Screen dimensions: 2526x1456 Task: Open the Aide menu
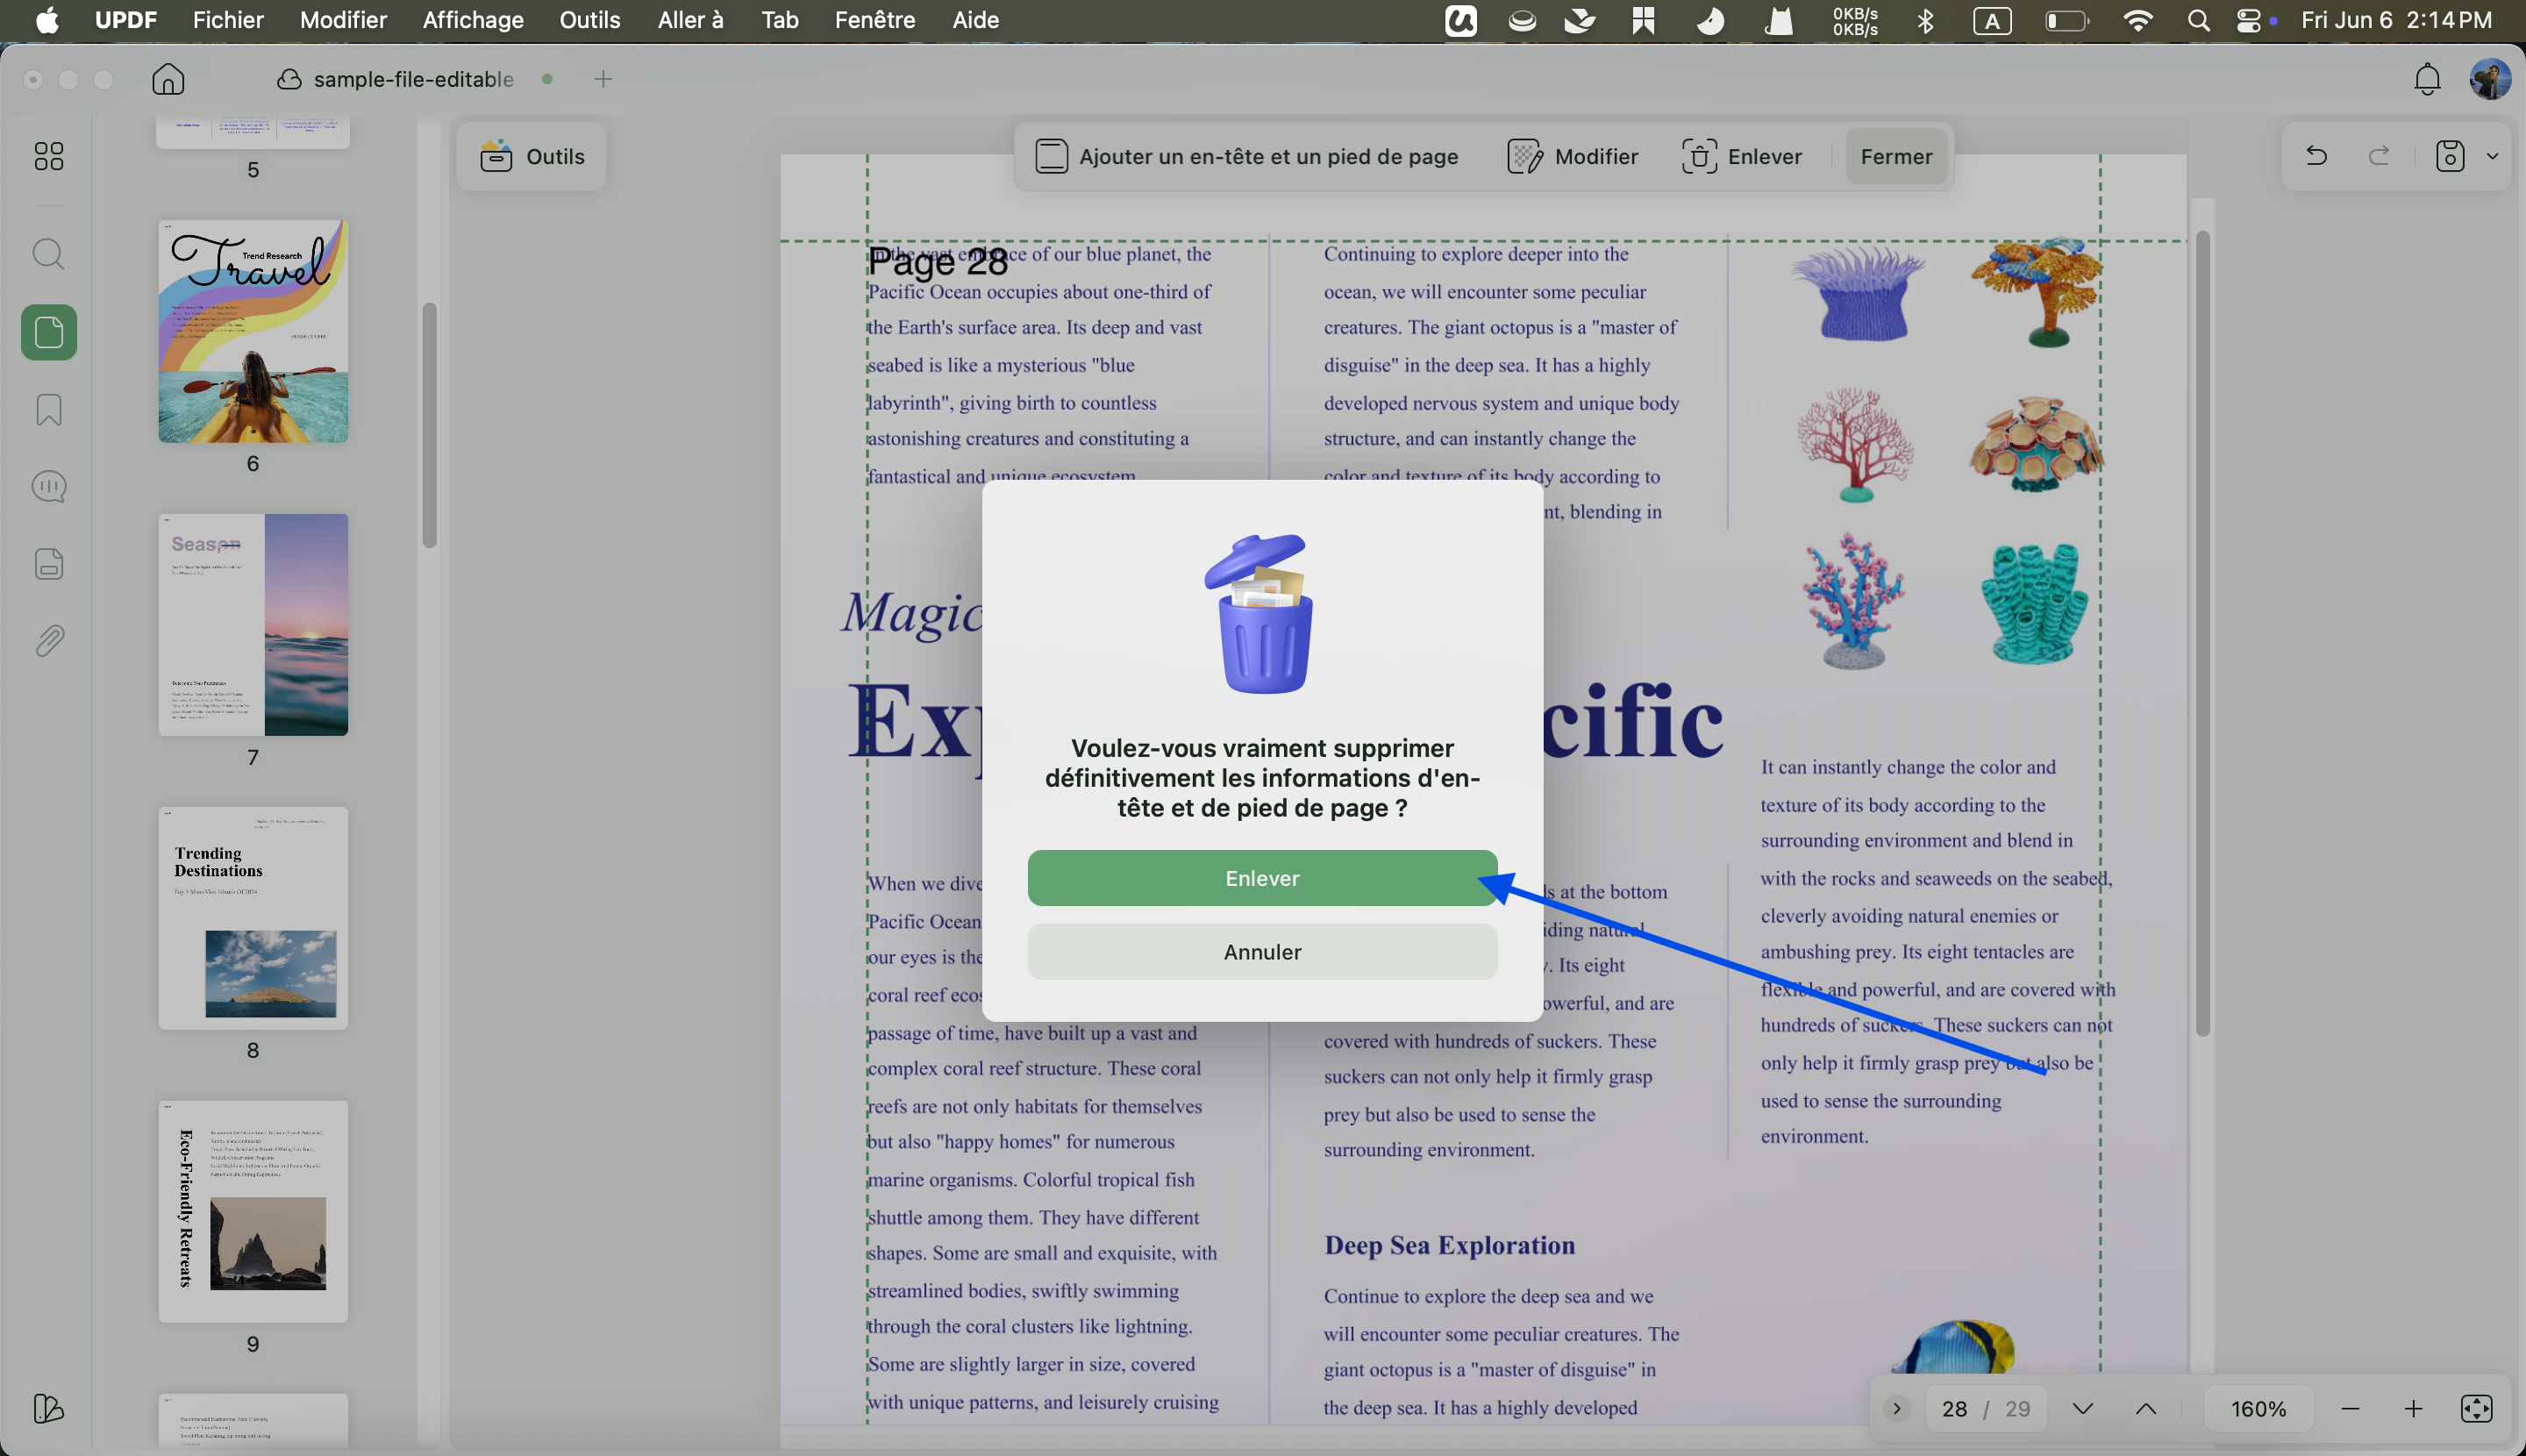[x=975, y=20]
